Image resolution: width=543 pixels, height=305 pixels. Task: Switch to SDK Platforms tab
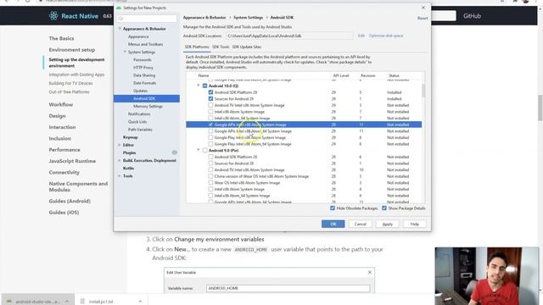click(197, 47)
